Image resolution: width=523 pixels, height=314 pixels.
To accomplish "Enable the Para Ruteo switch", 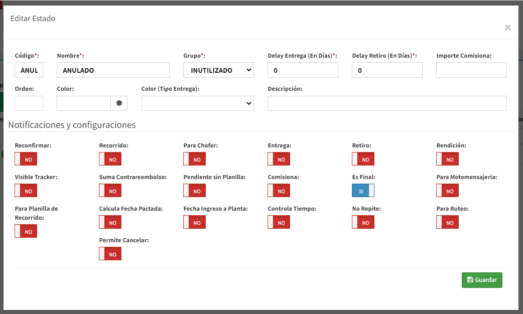I will [x=447, y=222].
